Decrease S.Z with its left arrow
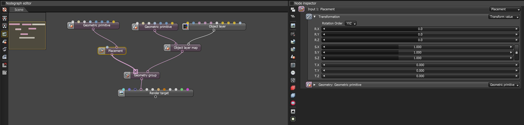Image resolution: width=524 pixels, height=125 pixels. (x=324, y=58)
